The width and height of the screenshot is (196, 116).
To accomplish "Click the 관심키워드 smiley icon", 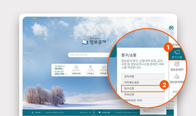I will pyautogui.click(x=76, y=67).
